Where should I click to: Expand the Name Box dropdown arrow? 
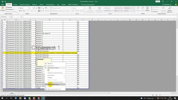(x=9, y=17)
